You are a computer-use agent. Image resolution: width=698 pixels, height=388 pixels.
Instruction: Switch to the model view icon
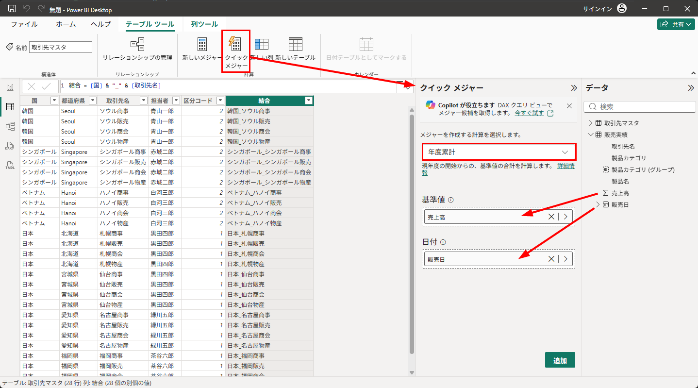pos(10,126)
